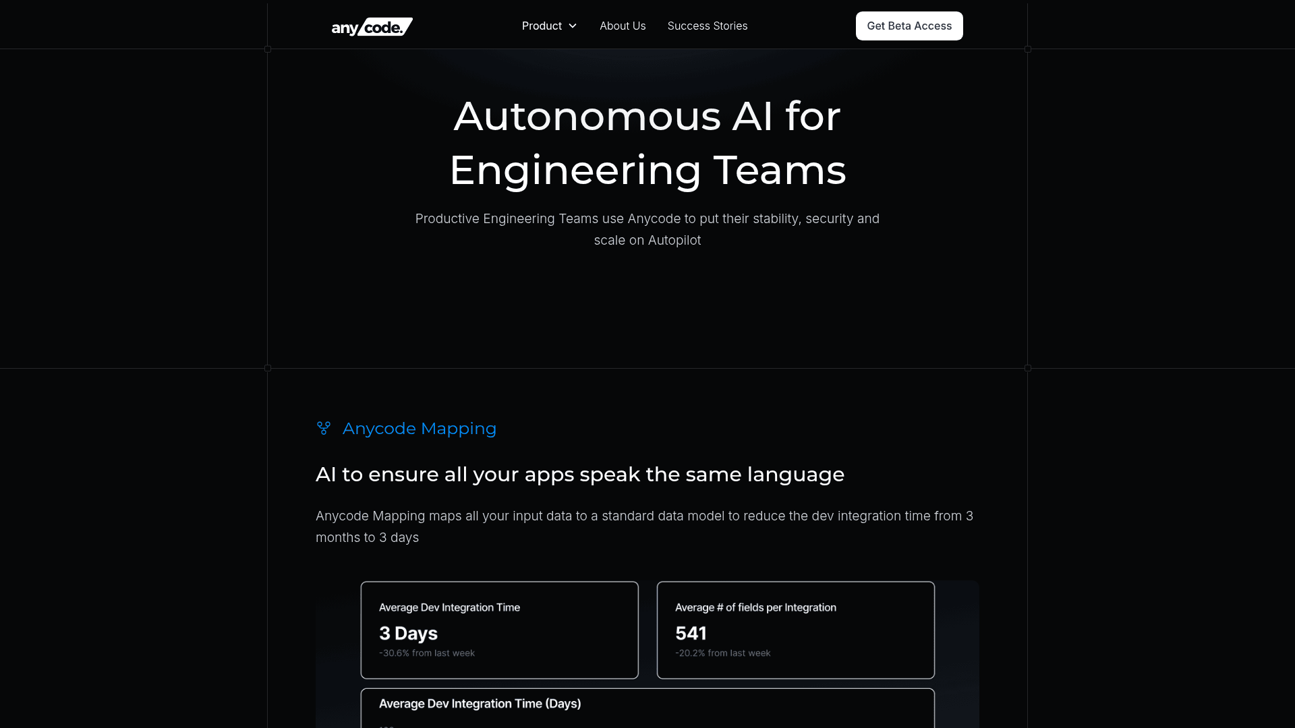Open the Product dropdown menu

click(549, 26)
